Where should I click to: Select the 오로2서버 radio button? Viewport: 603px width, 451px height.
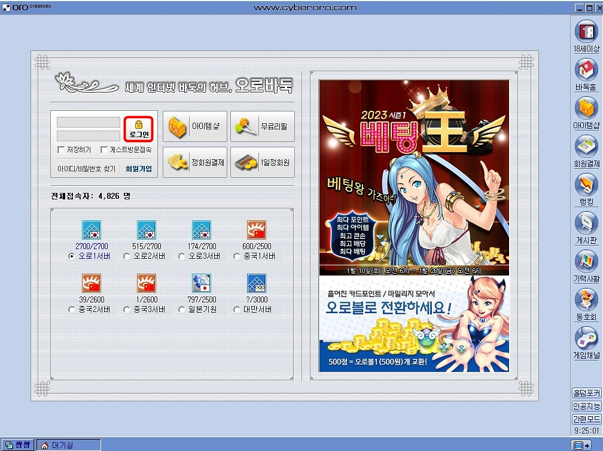pos(127,256)
